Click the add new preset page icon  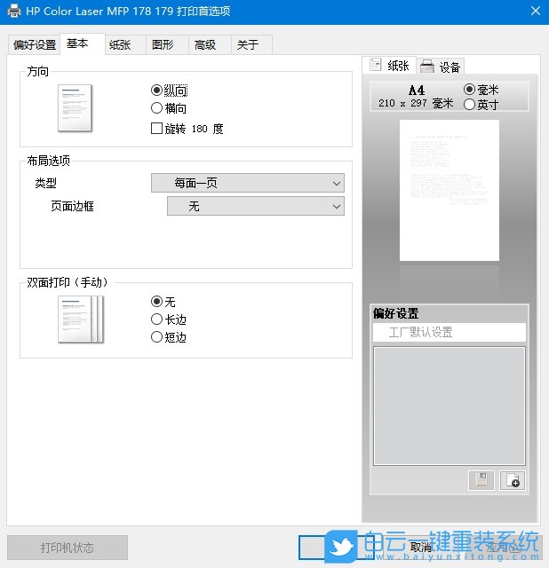513,480
